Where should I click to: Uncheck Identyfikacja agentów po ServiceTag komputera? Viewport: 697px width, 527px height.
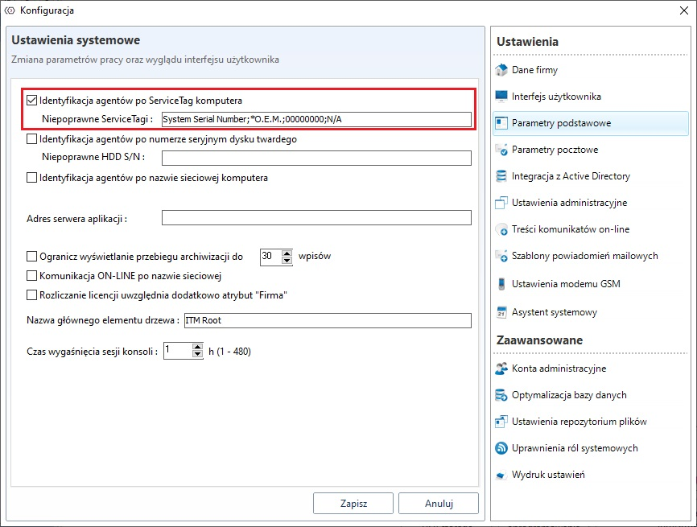32,101
